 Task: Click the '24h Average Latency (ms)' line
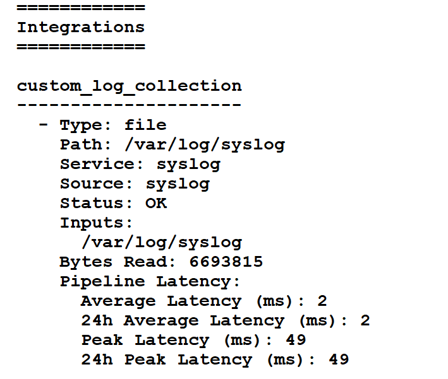pyautogui.click(x=225, y=321)
